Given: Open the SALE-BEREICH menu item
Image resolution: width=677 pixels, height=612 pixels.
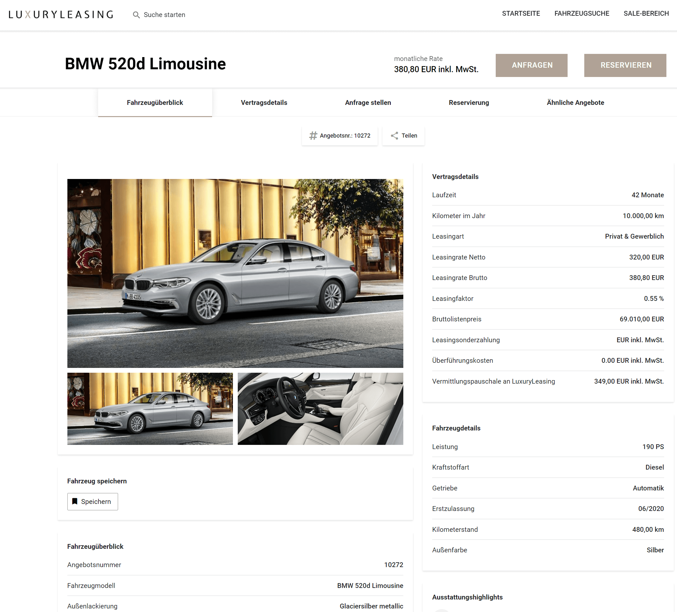Looking at the screenshot, I should pos(646,13).
